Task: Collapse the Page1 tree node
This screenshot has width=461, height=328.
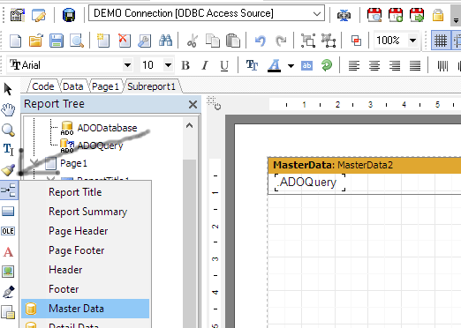Action: [34, 162]
